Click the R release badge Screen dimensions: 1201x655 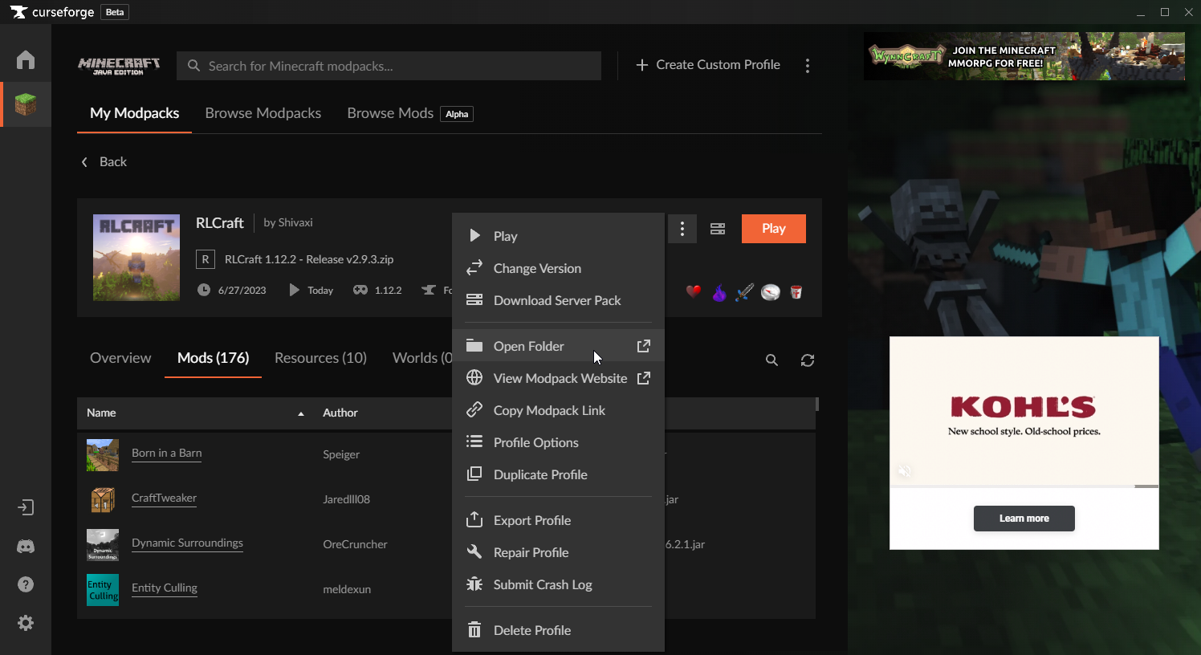coord(206,259)
